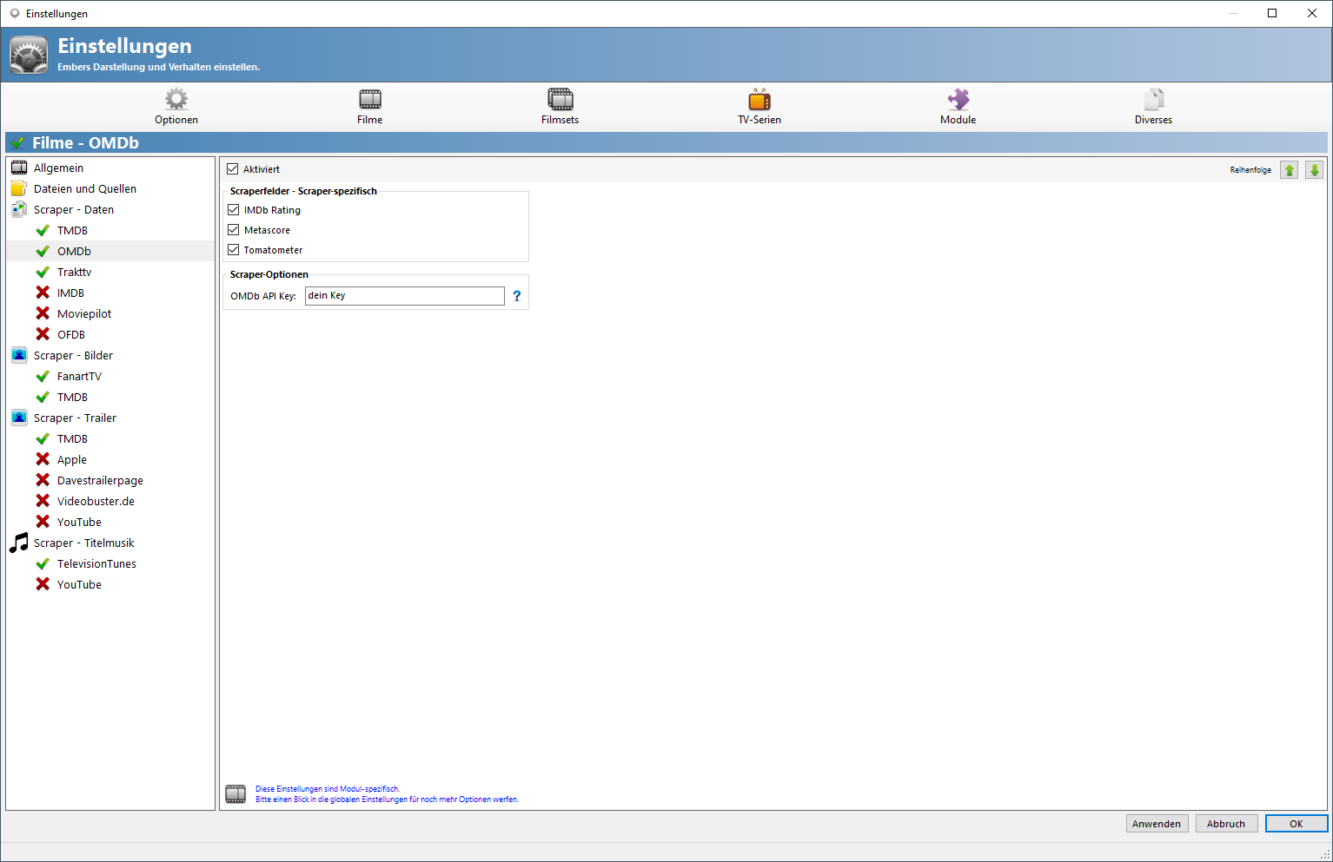The image size is (1333, 862).
Task: Click the Dateien und Quellen folder icon
Action: [19, 188]
